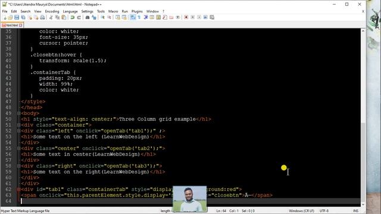This screenshot has height=214, width=381.
Task: Collapse the body fold at line 49
Action: [x=18, y=114]
